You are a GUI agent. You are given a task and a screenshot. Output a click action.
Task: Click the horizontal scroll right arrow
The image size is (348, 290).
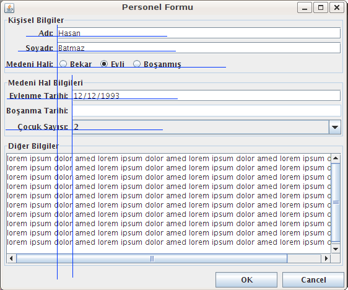point(326,258)
